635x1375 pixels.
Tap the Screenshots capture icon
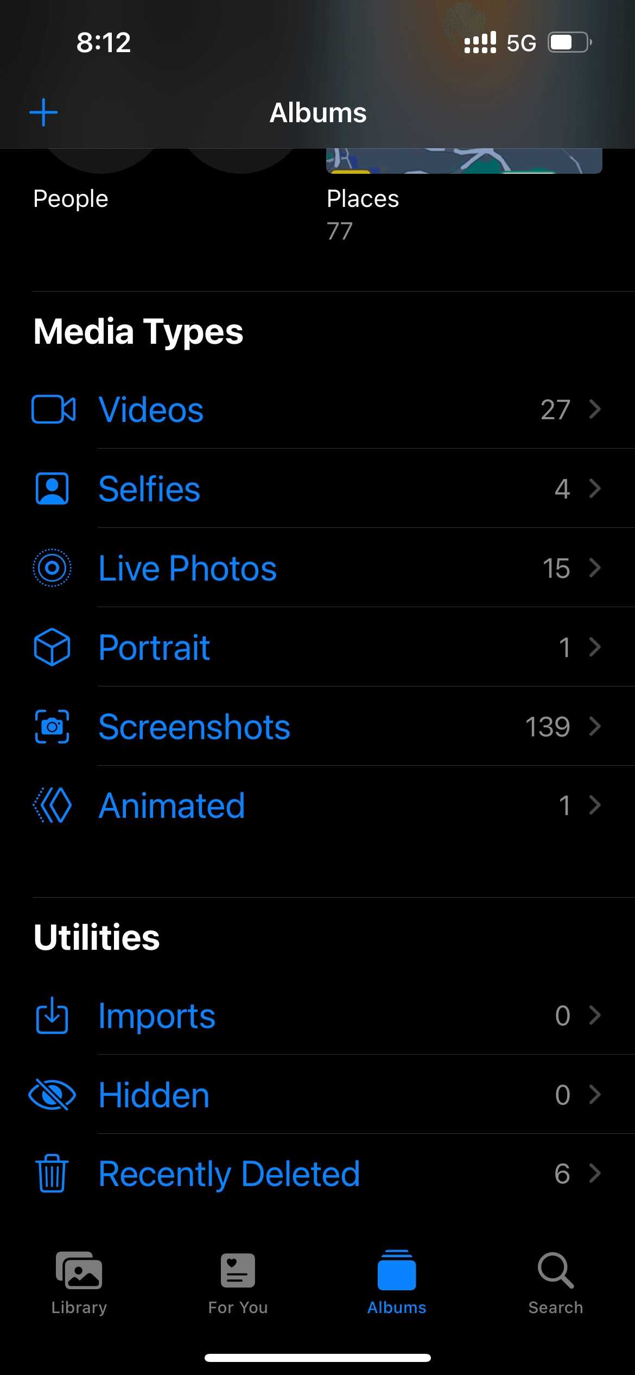(x=52, y=727)
